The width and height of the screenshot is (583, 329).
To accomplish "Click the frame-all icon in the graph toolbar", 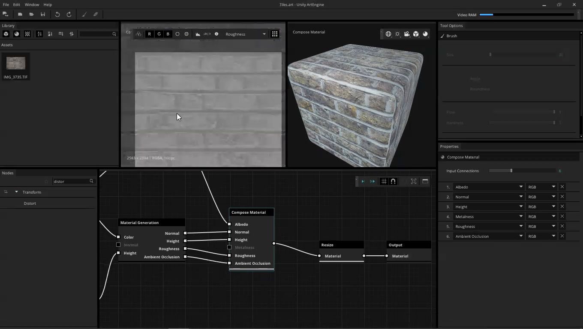I will [x=414, y=181].
